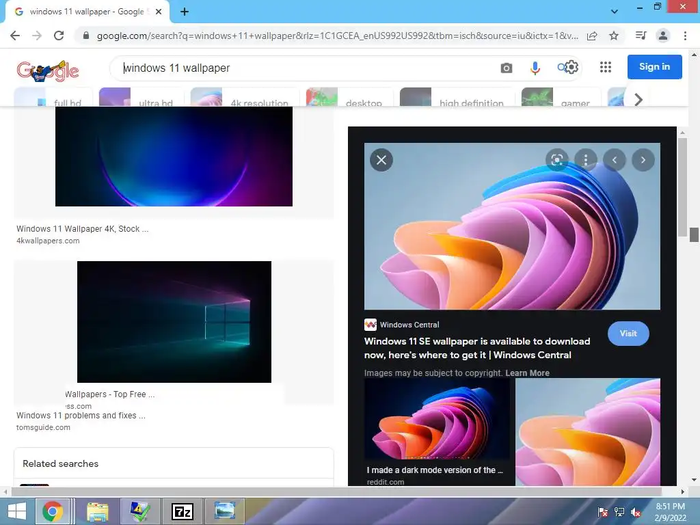Open quick settings gear icon
Image resolution: width=700 pixels, height=525 pixels.
572,67
